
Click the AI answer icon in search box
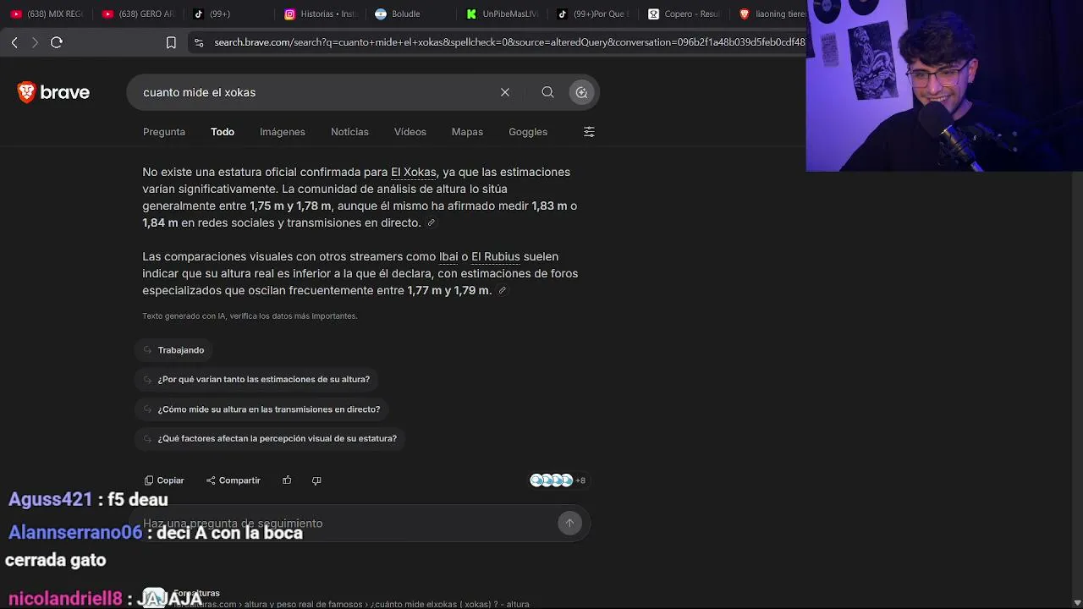[581, 92]
